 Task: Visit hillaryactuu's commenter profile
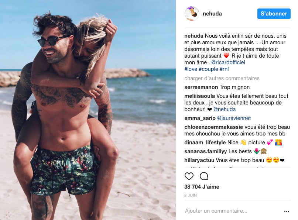pos(199,160)
